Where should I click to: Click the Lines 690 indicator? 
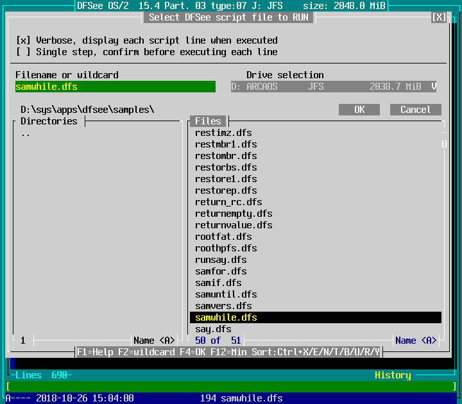(41, 375)
